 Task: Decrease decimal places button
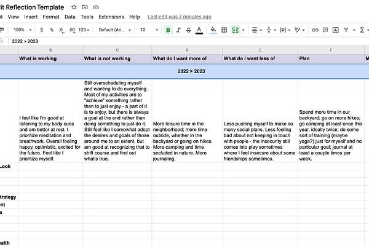(61, 30)
